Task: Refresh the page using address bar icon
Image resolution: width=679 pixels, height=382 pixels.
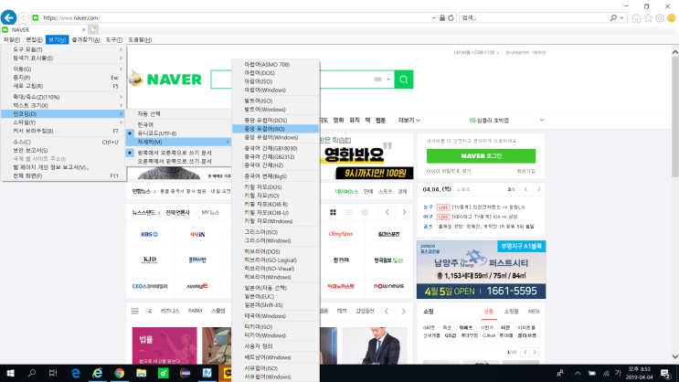Action: click(x=451, y=17)
